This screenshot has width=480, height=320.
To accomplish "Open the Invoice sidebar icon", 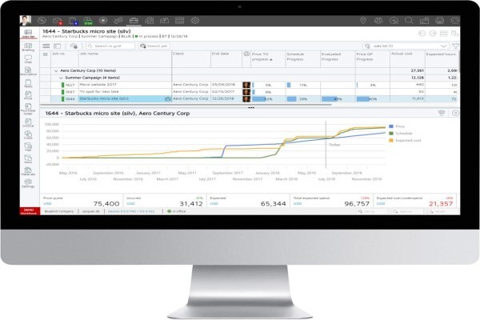I will [x=28, y=122].
